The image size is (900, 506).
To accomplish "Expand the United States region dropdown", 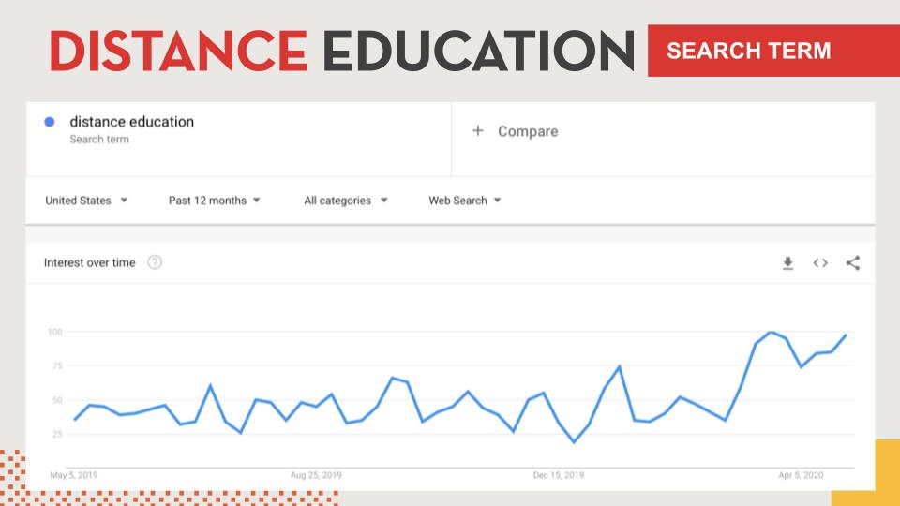I will [x=86, y=201].
